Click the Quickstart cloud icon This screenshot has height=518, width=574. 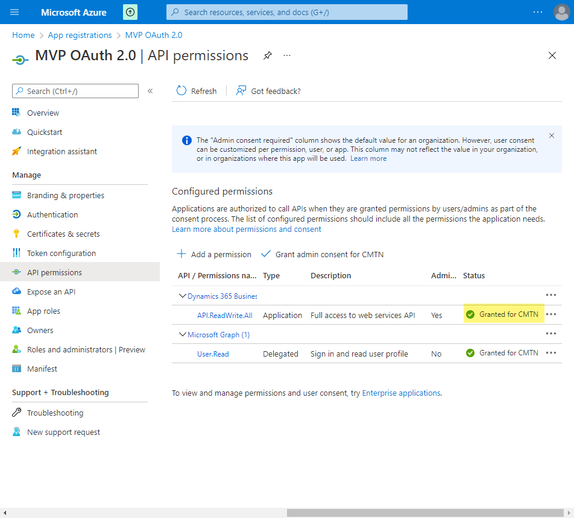pos(16,132)
